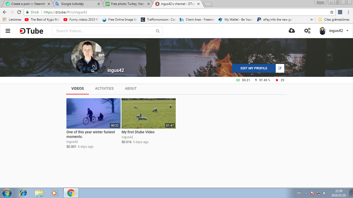Show hidden system tray icons arrow
This screenshot has height=198, width=353.
point(306,193)
